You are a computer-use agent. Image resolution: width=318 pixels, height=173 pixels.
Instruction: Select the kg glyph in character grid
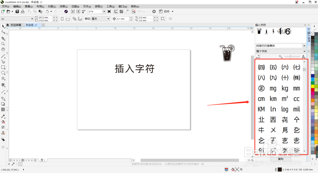coord(285,89)
